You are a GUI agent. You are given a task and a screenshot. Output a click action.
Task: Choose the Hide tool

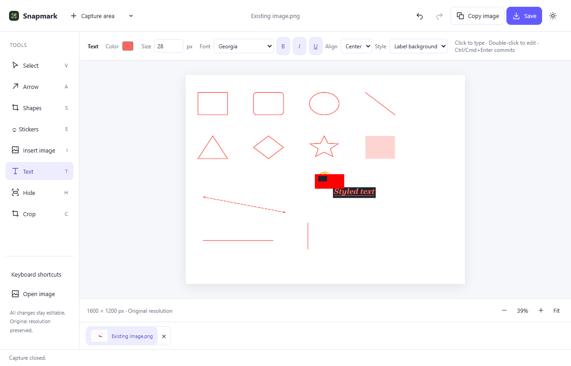click(x=39, y=193)
